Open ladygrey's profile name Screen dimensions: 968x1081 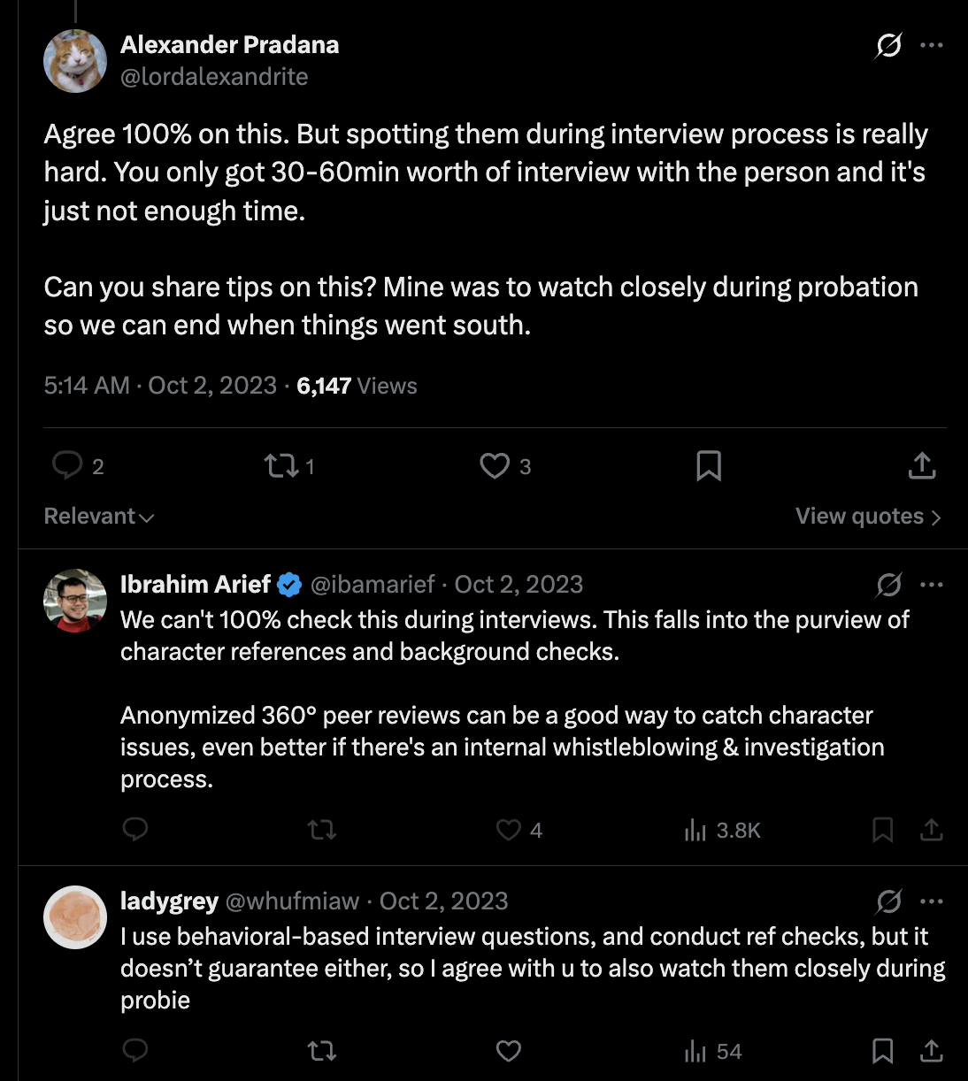point(169,901)
